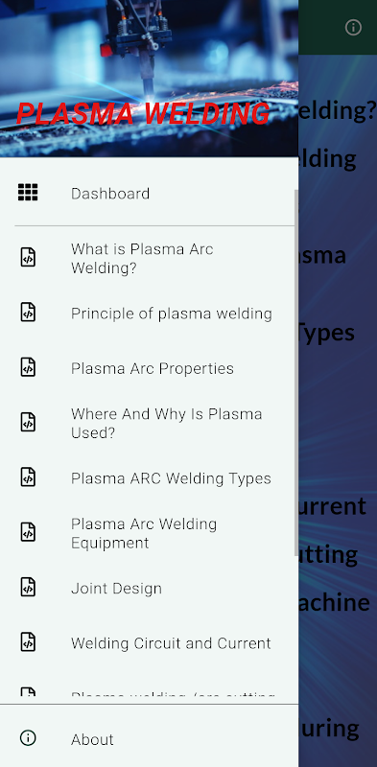Click the Plasma Welding header banner image
Image resolution: width=377 pixels, height=767 pixels.
pos(149,79)
